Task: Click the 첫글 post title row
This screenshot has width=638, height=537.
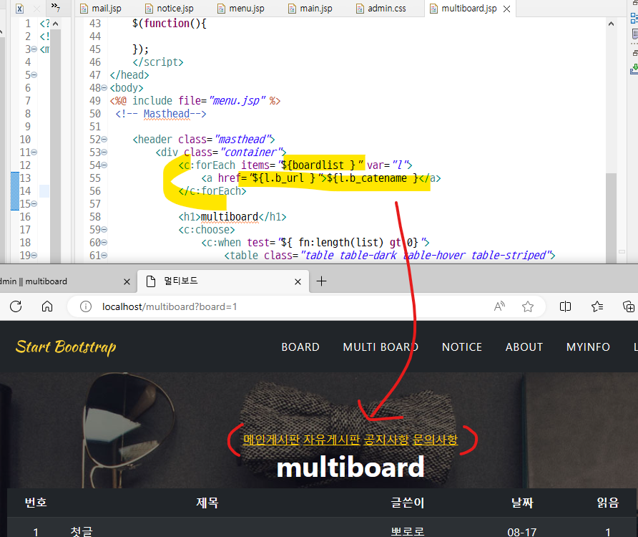Action: point(82,531)
